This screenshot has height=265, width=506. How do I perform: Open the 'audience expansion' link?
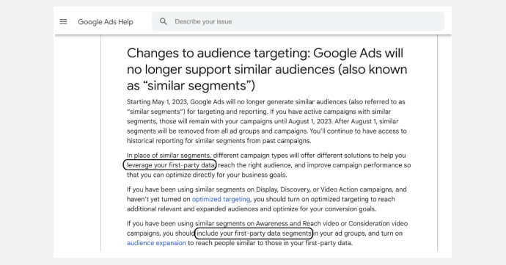tap(156, 243)
